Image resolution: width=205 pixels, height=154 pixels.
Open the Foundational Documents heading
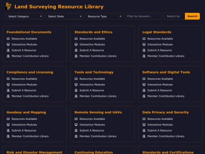(29, 32)
